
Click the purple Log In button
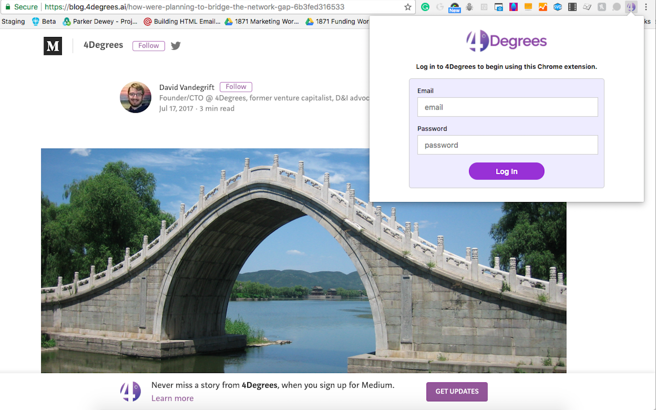[x=506, y=171]
